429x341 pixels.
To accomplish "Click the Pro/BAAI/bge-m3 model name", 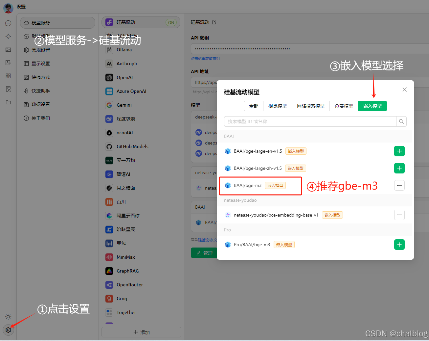I will 252,245.
